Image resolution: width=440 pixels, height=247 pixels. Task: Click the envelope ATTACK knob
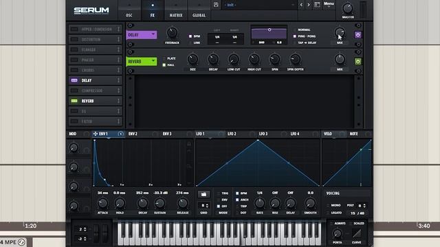(102, 203)
